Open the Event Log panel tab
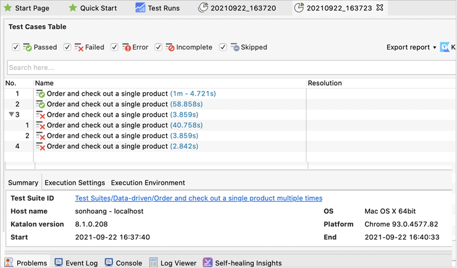This screenshot has width=457, height=268. (77, 263)
